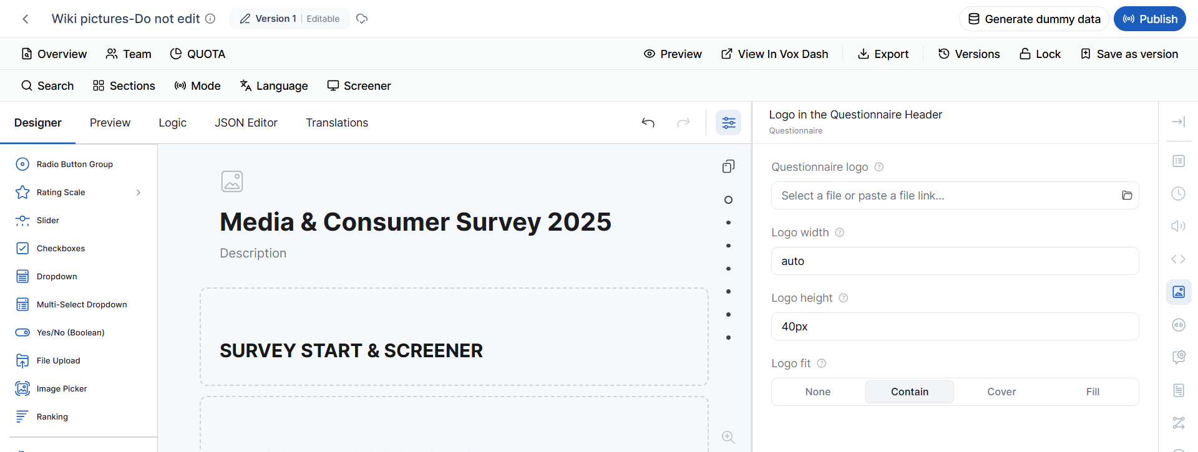Open View In Vox Dash link
The image size is (1198, 452).
pos(774,54)
